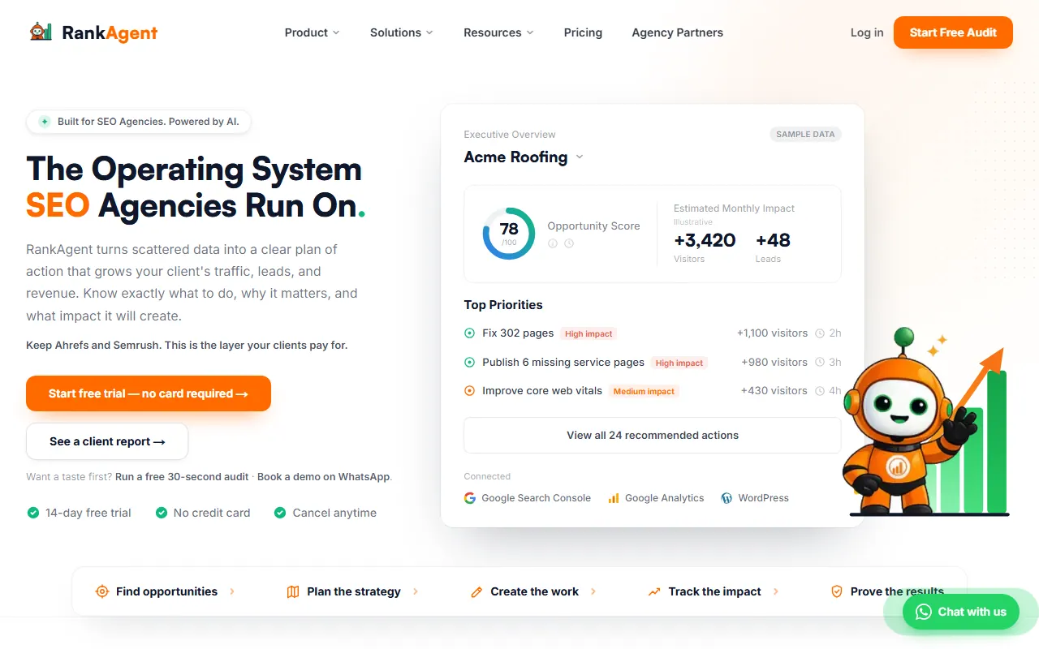Click the sparkle icon in the SEO Agencies badge

point(45,122)
